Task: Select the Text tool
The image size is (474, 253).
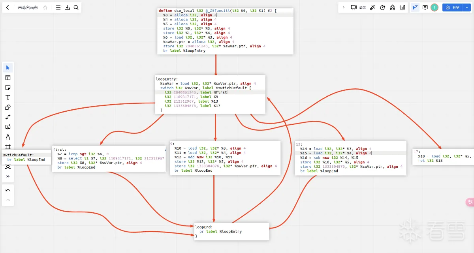Action: coord(8,97)
